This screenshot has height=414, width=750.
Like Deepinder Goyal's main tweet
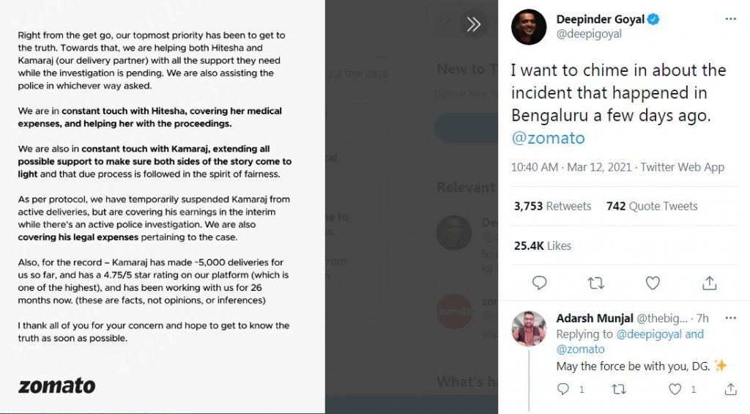[653, 283]
